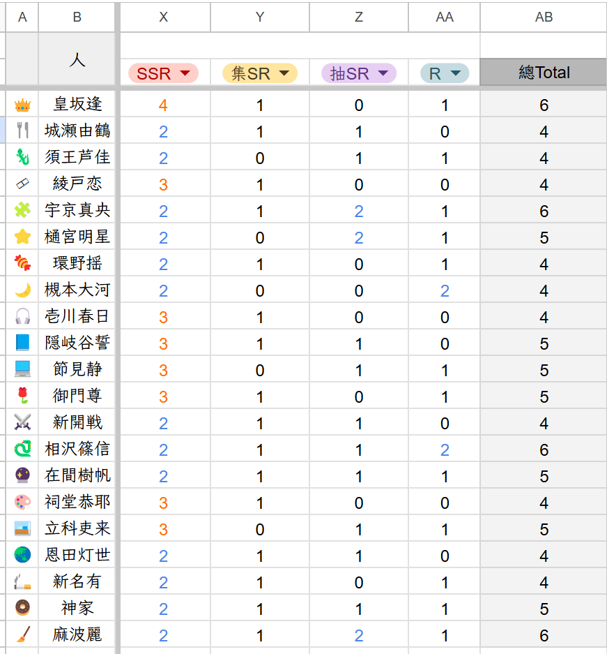Select the name cell 樋宮明星

[x=77, y=237]
